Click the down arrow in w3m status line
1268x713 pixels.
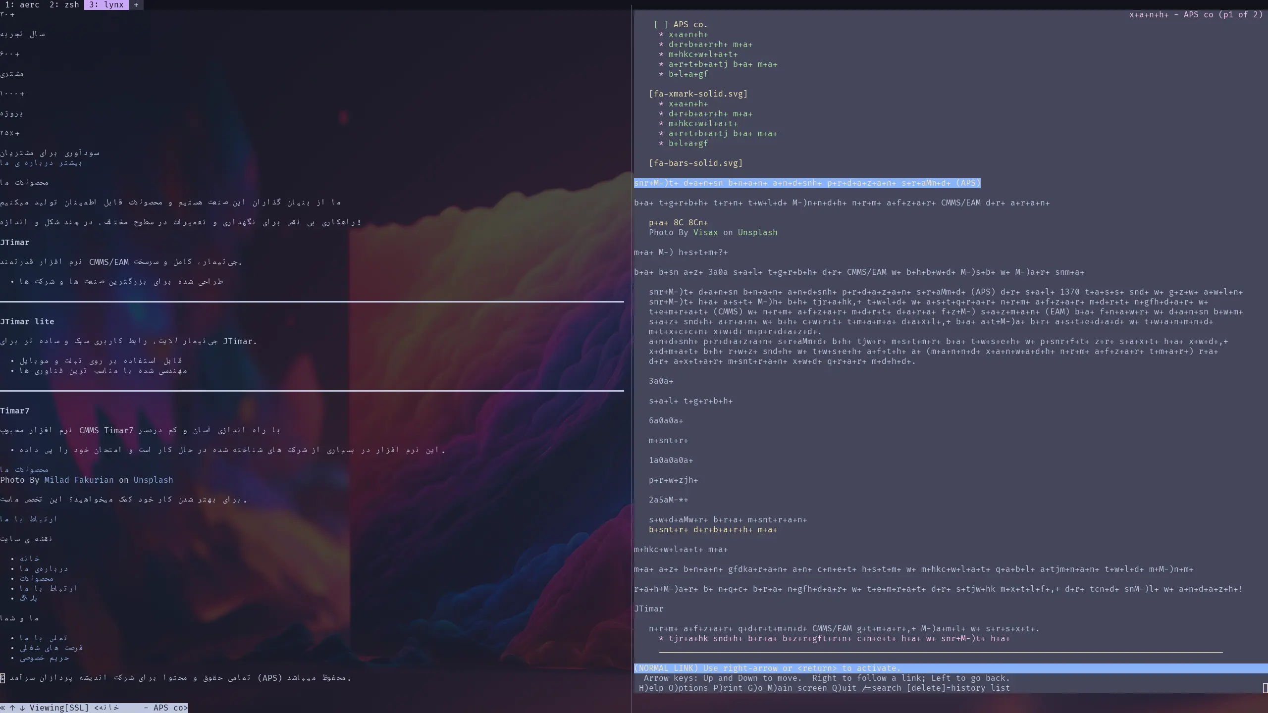point(22,708)
